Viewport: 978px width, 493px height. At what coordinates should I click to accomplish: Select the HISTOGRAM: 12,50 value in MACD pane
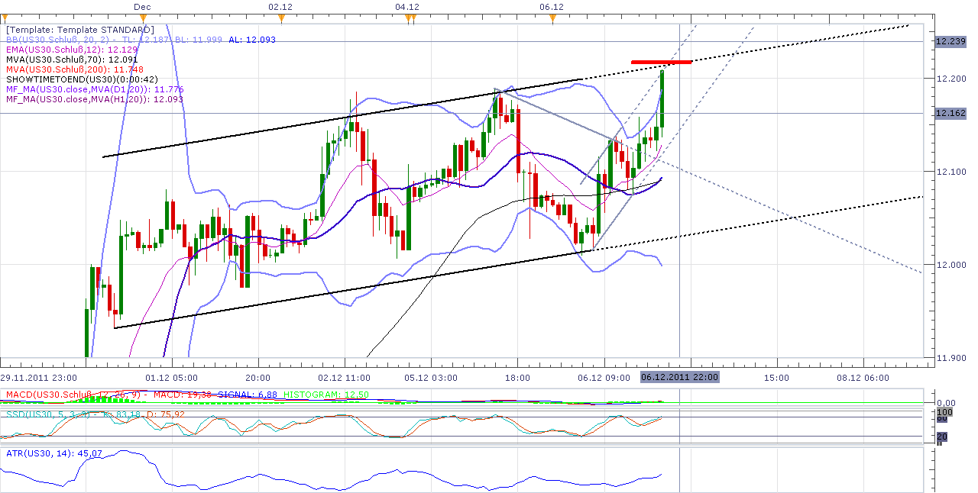click(323, 394)
